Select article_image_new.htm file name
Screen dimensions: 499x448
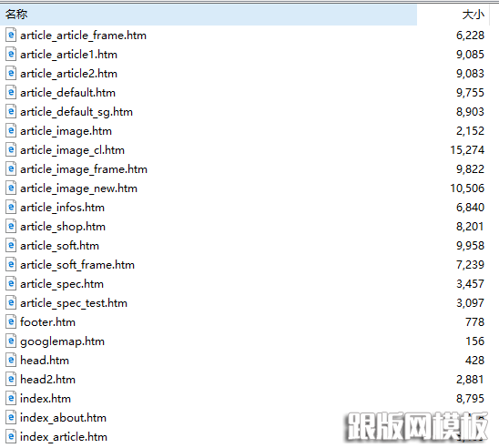(78, 188)
